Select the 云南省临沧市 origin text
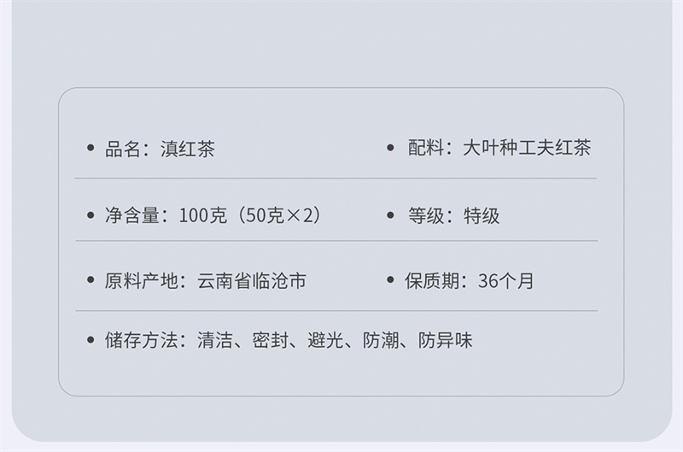Screen dimensions: 683x452 (252, 281)
